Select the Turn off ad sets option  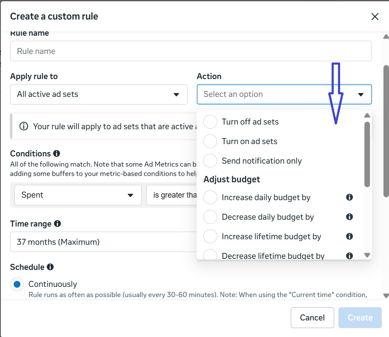click(210, 122)
